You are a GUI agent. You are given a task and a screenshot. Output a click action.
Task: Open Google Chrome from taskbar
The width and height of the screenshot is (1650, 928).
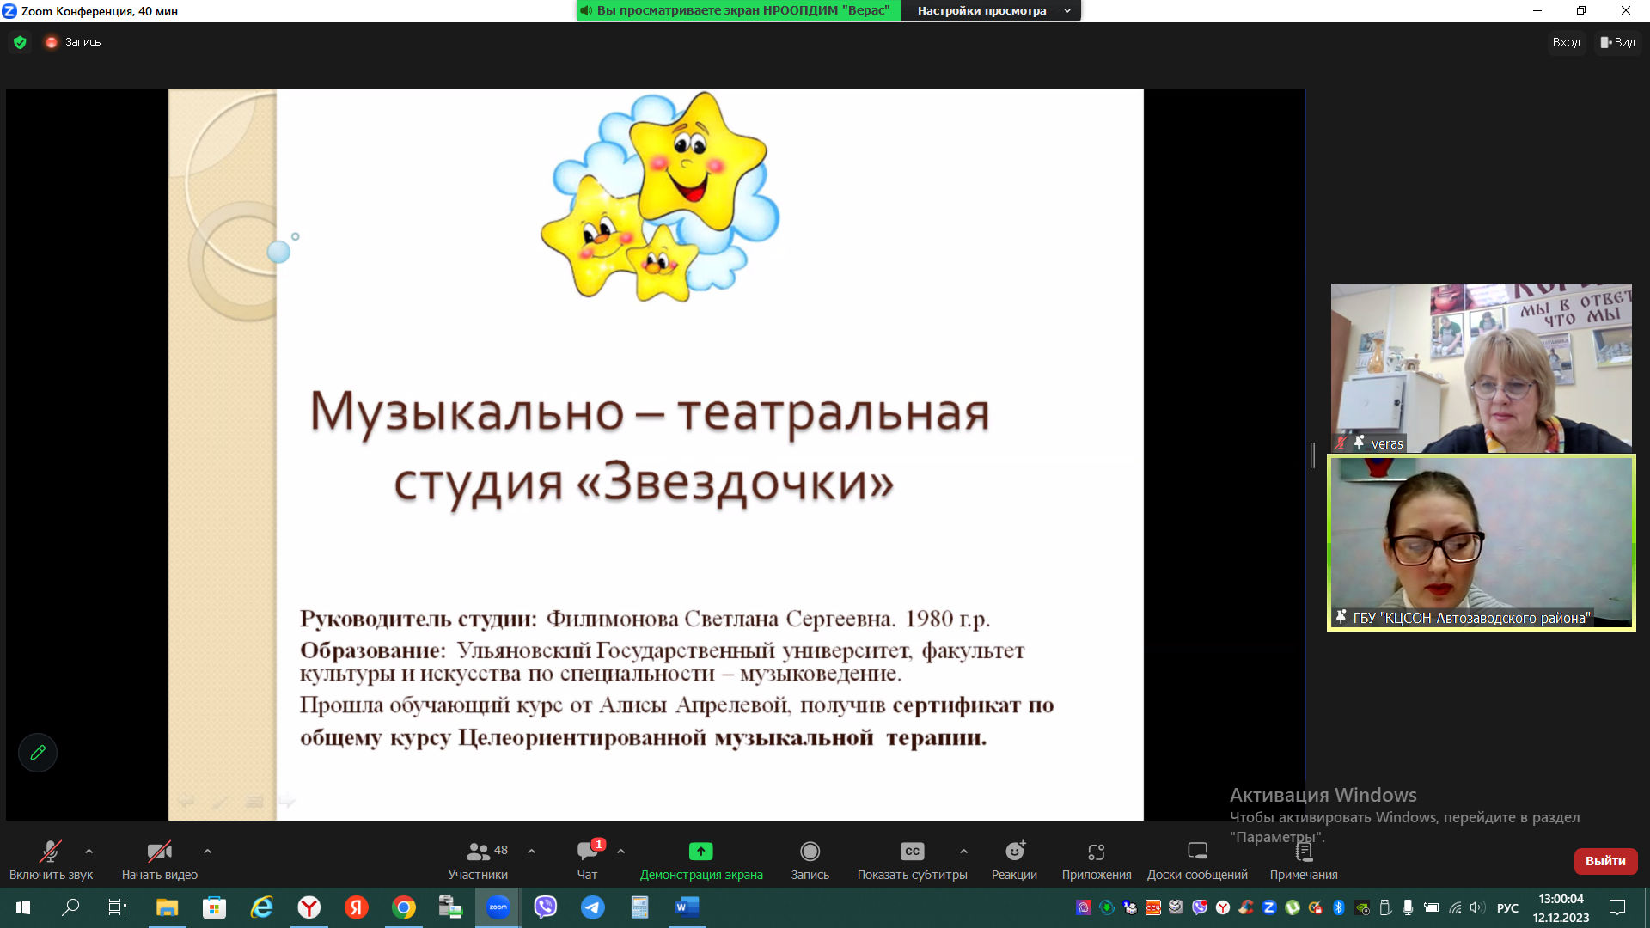(404, 907)
